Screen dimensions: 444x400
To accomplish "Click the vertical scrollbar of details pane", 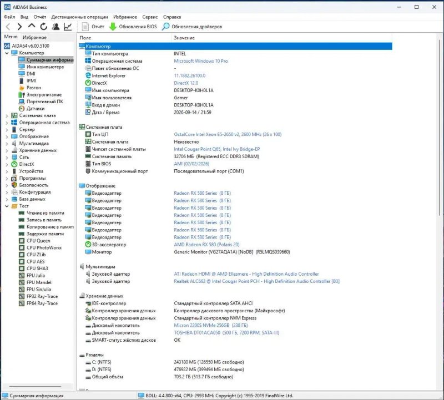I will [440, 128].
